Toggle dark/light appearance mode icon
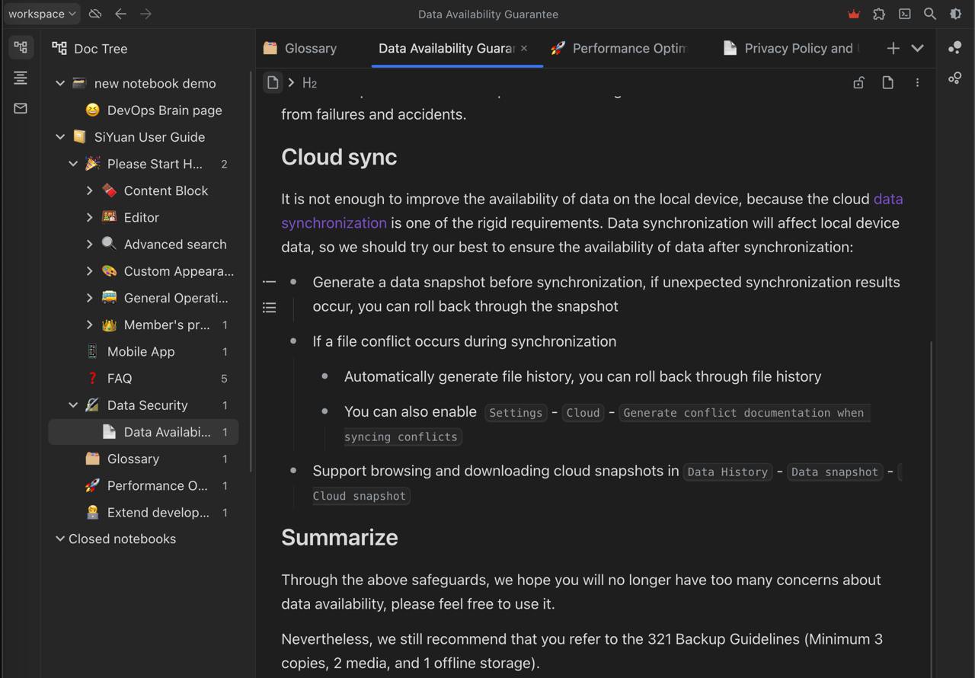The image size is (975, 678). [x=955, y=14]
